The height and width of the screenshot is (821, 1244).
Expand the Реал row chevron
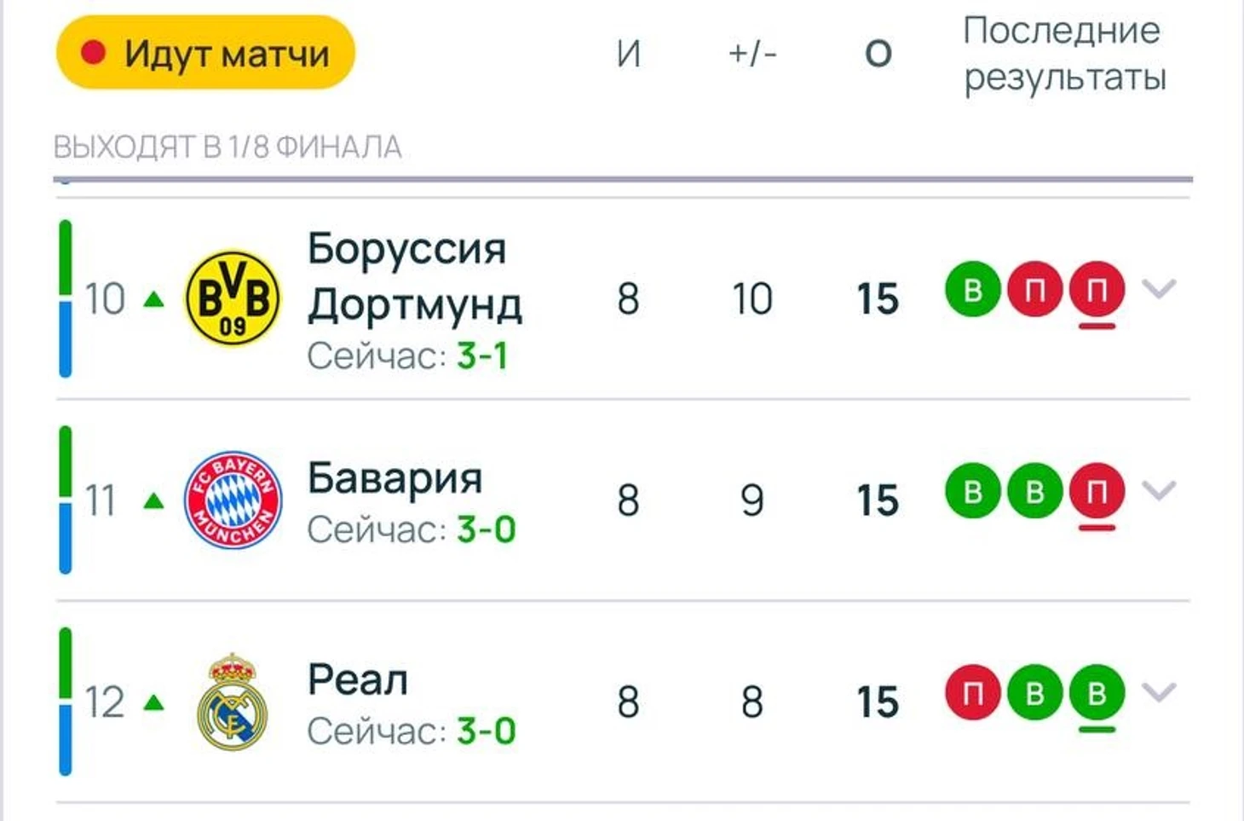click(1159, 691)
